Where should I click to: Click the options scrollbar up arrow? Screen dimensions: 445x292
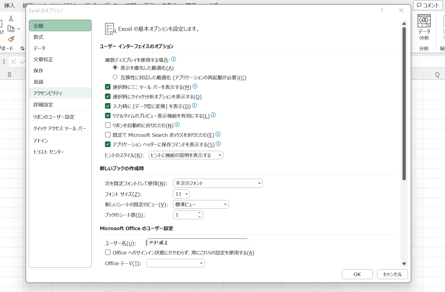404,24
